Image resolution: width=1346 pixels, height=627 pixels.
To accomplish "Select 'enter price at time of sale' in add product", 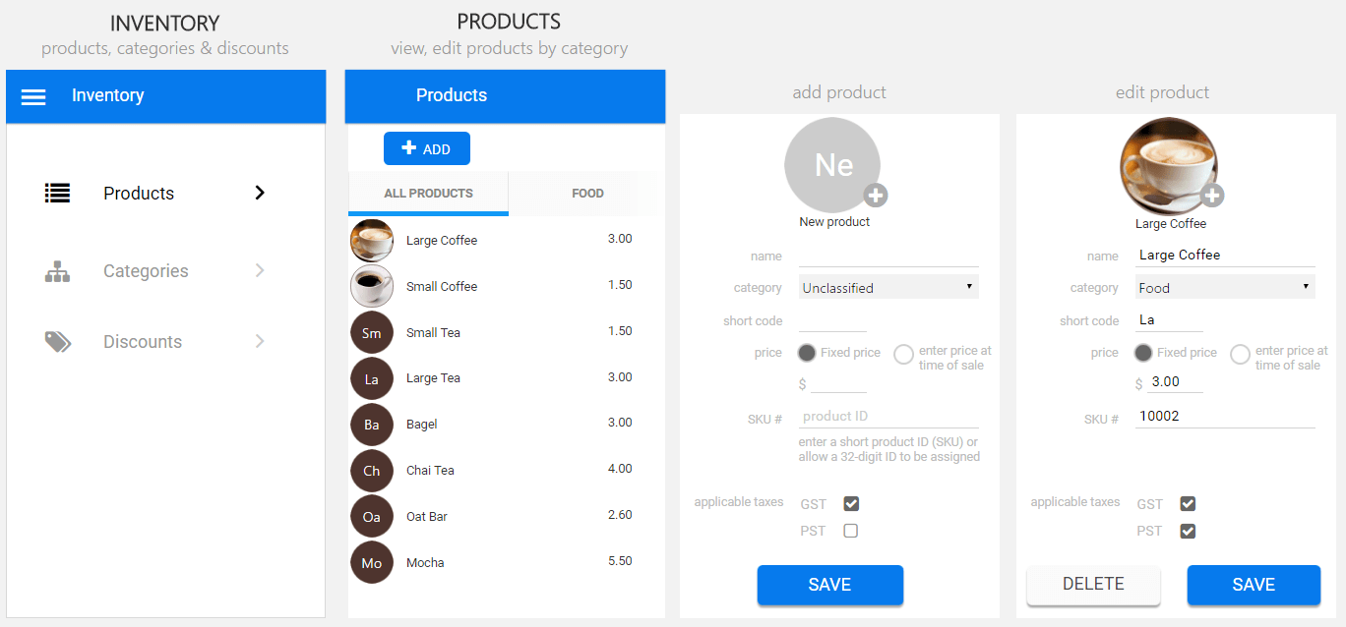I will point(903,355).
